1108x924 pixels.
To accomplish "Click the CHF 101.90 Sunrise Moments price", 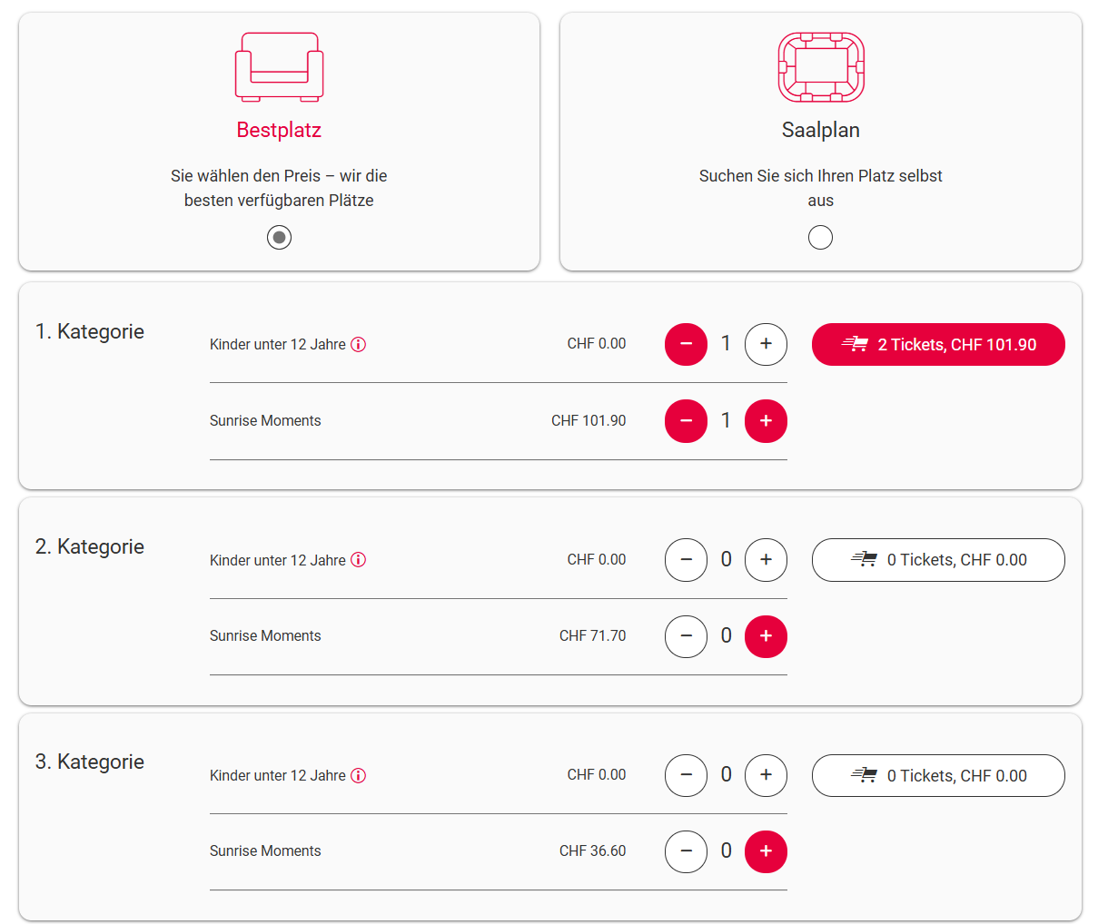I will 589,420.
